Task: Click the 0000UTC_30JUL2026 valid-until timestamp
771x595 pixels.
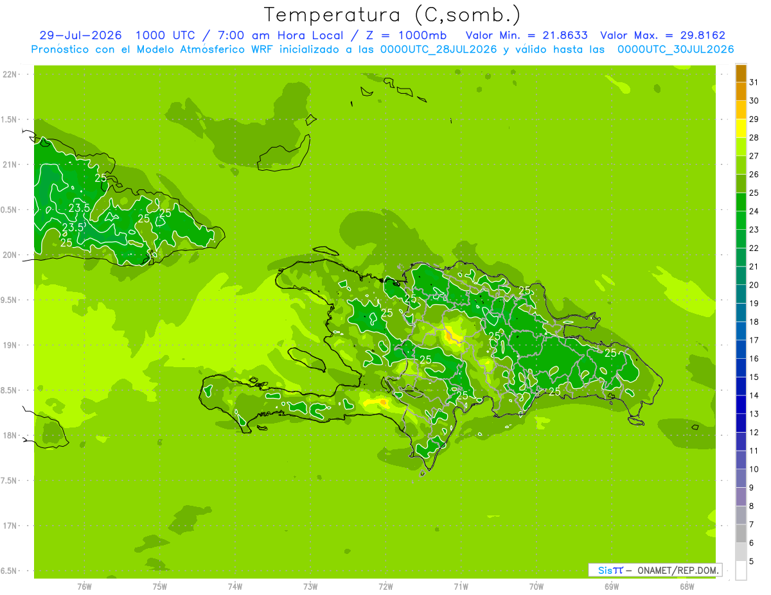Action: tap(676, 49)
